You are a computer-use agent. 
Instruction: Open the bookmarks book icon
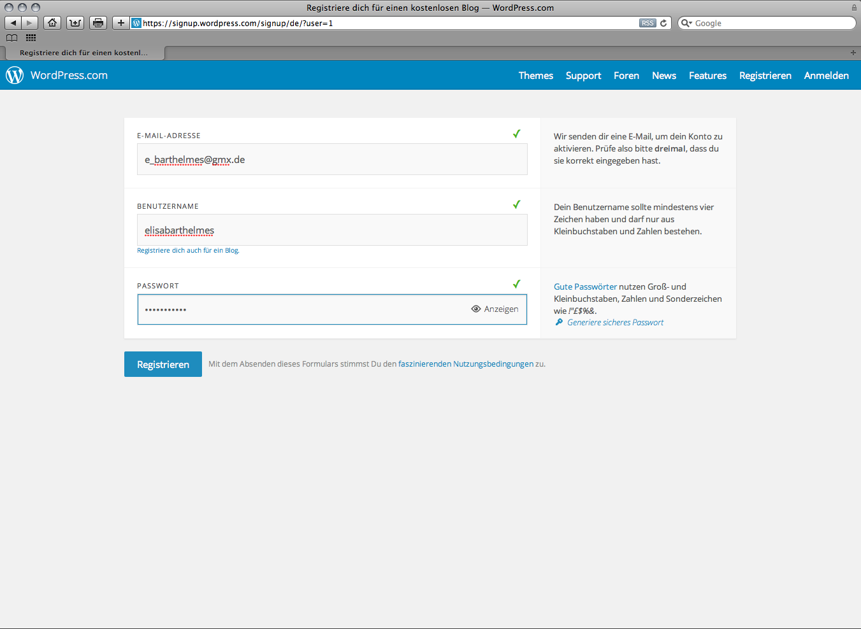pyautogui.click(x=12, y=38)
